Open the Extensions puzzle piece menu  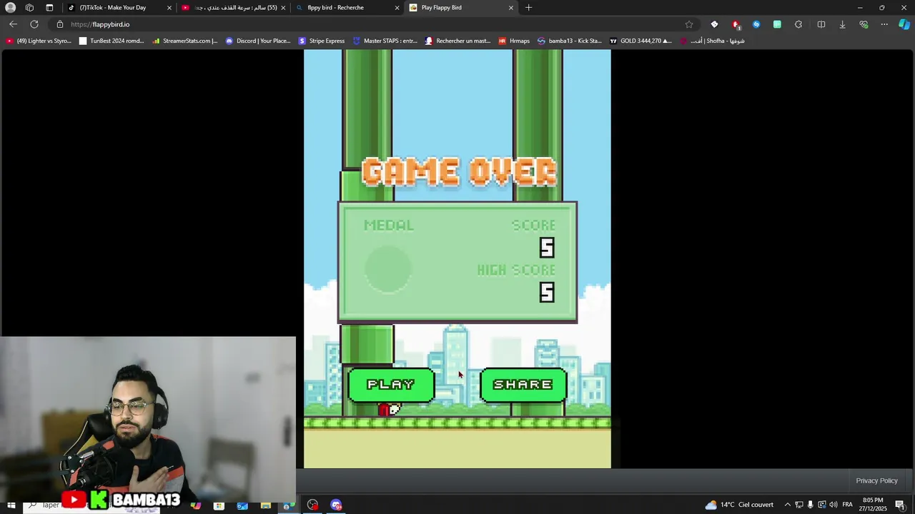[x=798, y=24]
